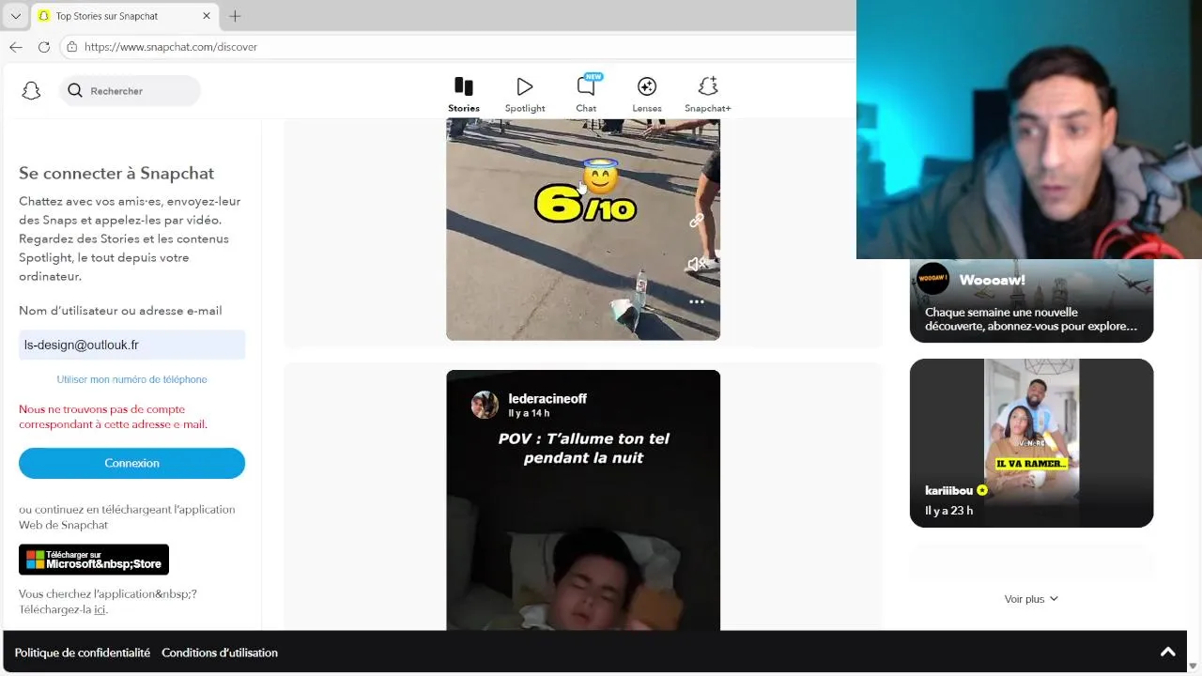Open the kariiibou story card
Image resolution: width=1202 pixels, height=676 pixels.
1031,443
